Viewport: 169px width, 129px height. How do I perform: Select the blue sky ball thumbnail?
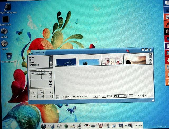point(89,62)
